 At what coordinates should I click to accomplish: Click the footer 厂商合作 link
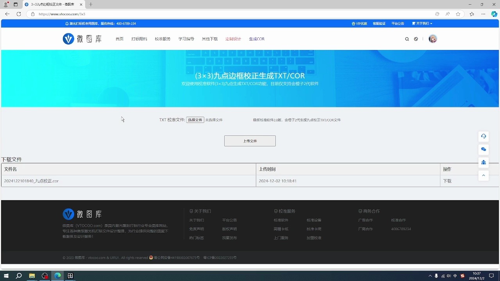point(366,229)
